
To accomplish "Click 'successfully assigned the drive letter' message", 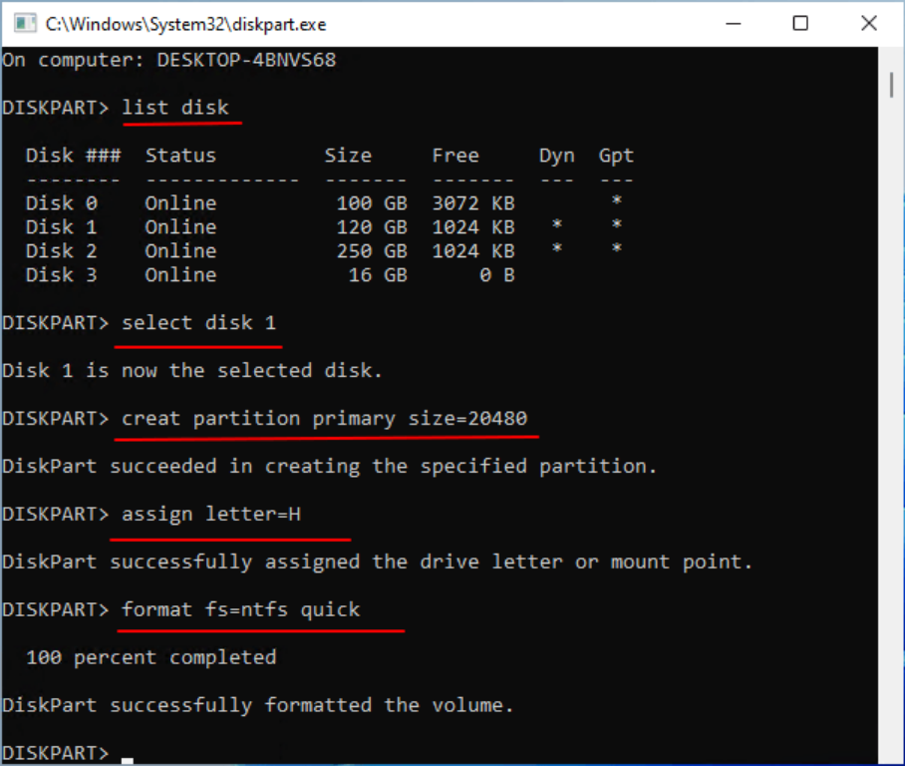I will point(336,563).
